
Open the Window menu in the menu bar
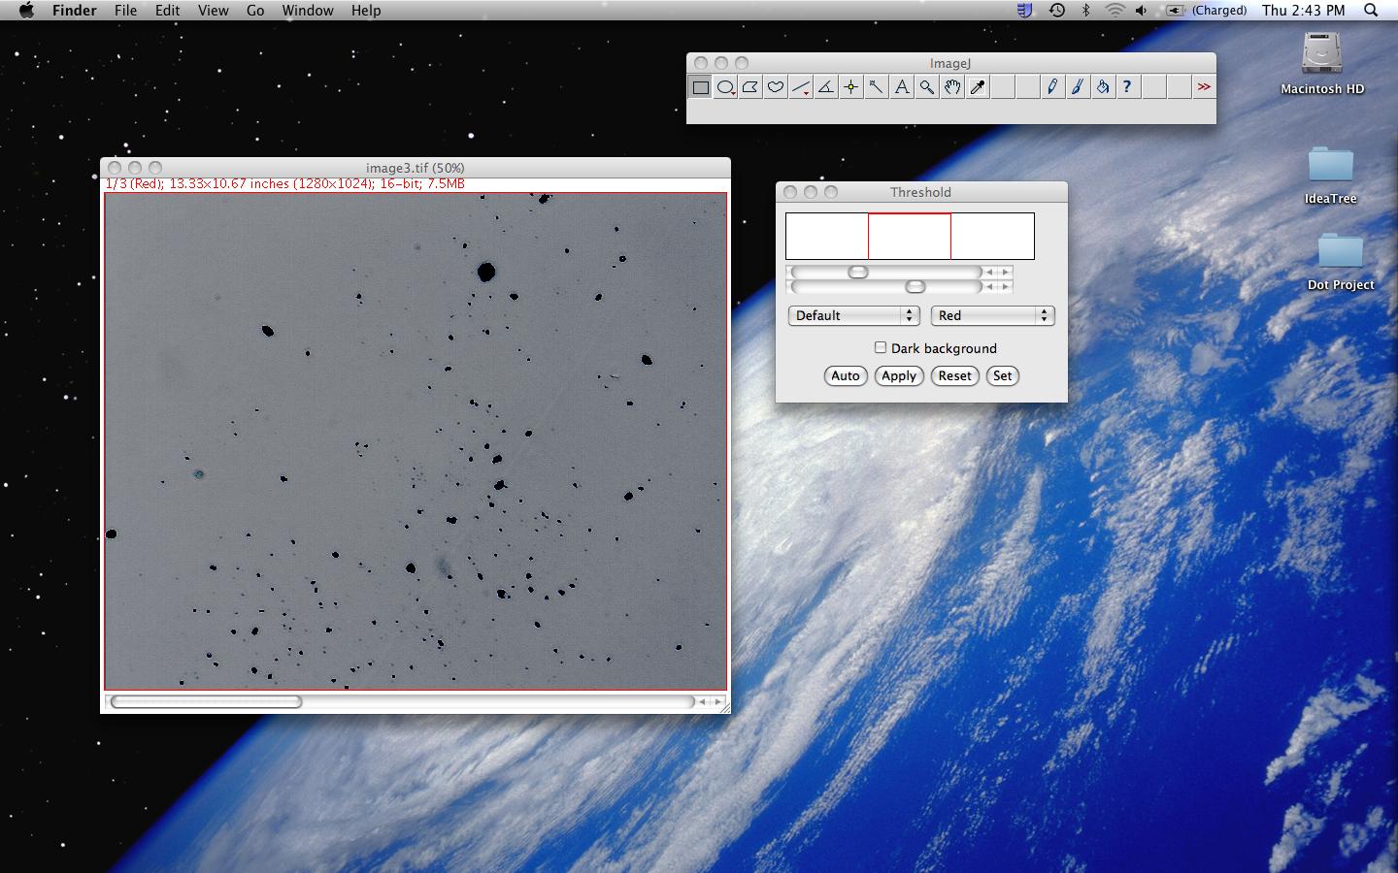click(x=308, y=11)
